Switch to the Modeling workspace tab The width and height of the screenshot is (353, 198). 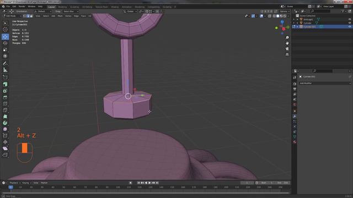62,7
